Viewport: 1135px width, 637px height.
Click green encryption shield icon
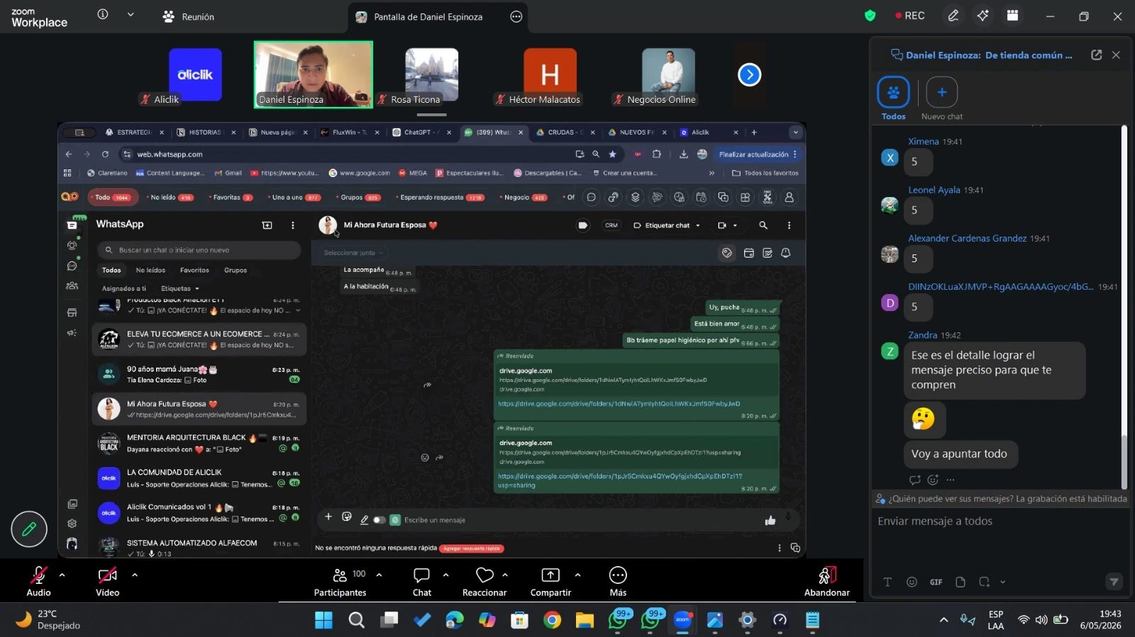point(870,16)
